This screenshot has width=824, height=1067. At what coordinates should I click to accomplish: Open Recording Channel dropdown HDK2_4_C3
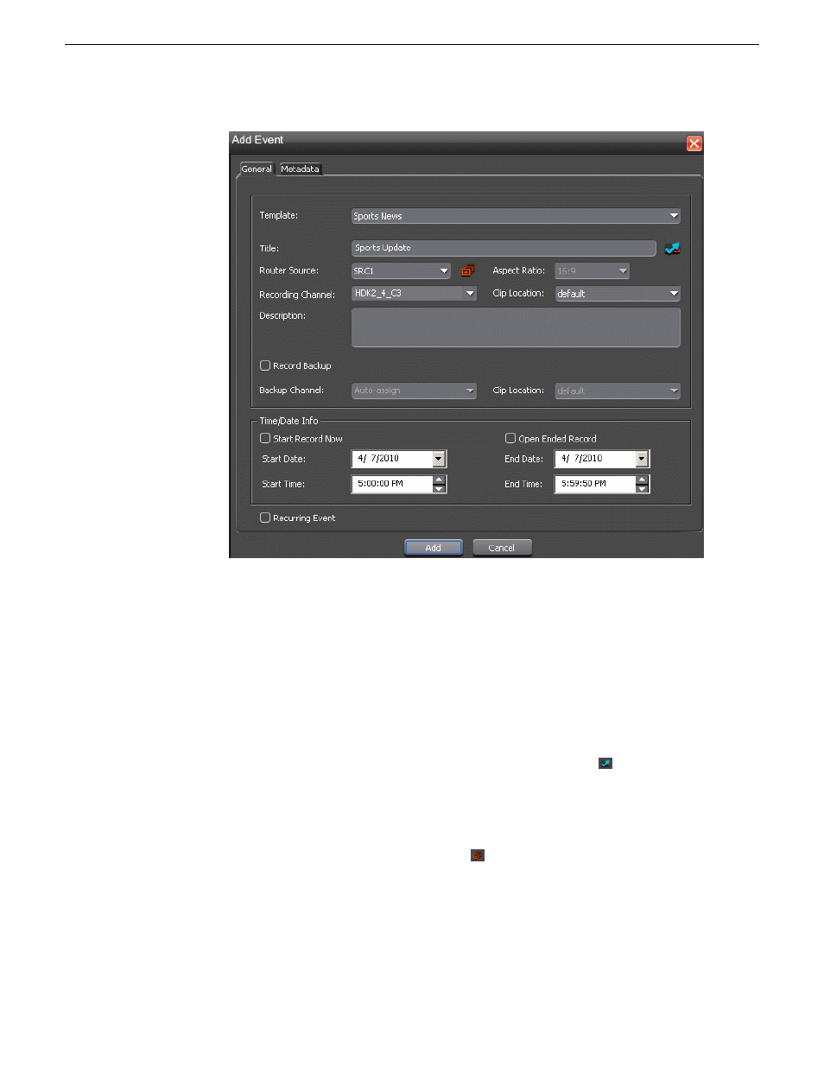click(414, 294)
